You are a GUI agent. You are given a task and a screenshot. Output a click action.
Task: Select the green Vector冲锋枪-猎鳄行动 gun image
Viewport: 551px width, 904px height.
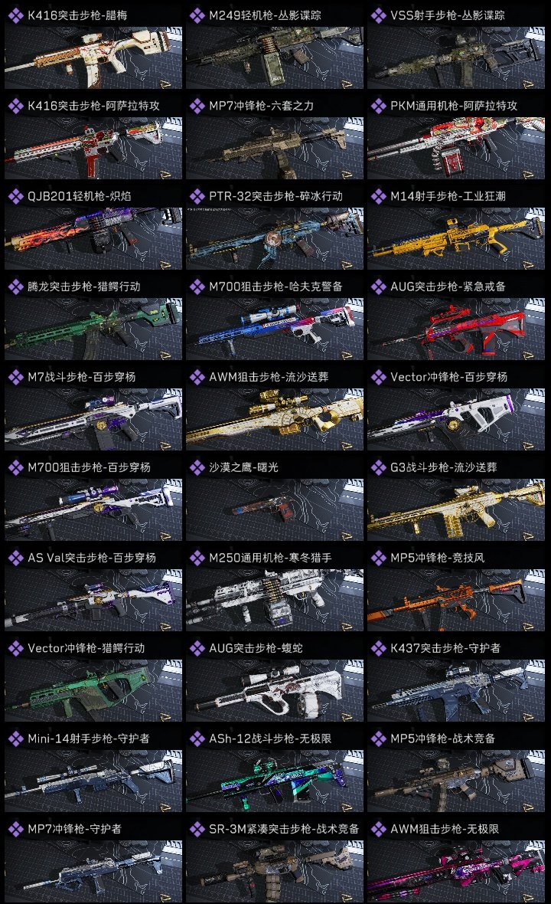(x=93, y=691)
